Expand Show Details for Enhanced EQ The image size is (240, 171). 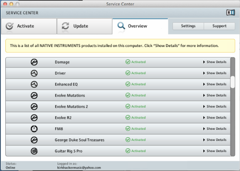(x=215, y=84)
